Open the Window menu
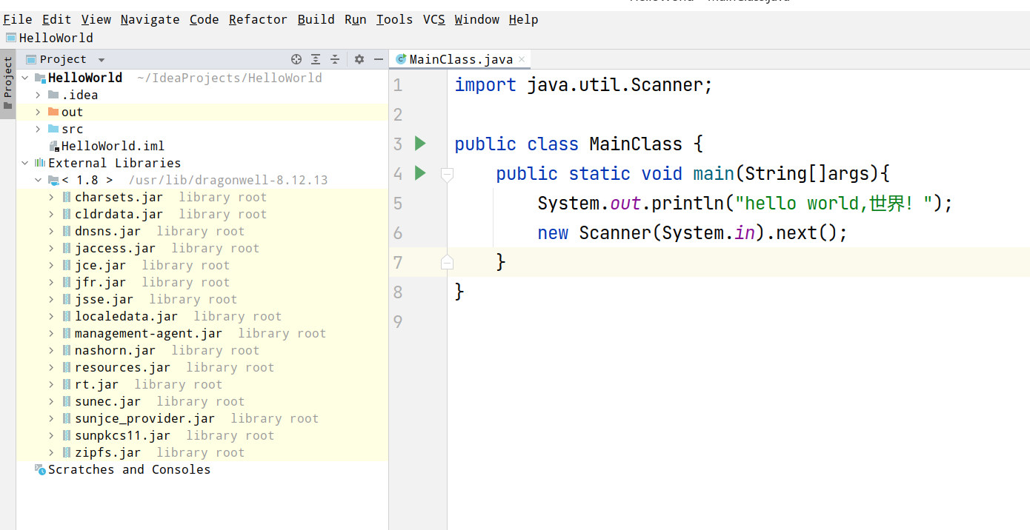1030x530 pixels. click(x=477, y=19)
